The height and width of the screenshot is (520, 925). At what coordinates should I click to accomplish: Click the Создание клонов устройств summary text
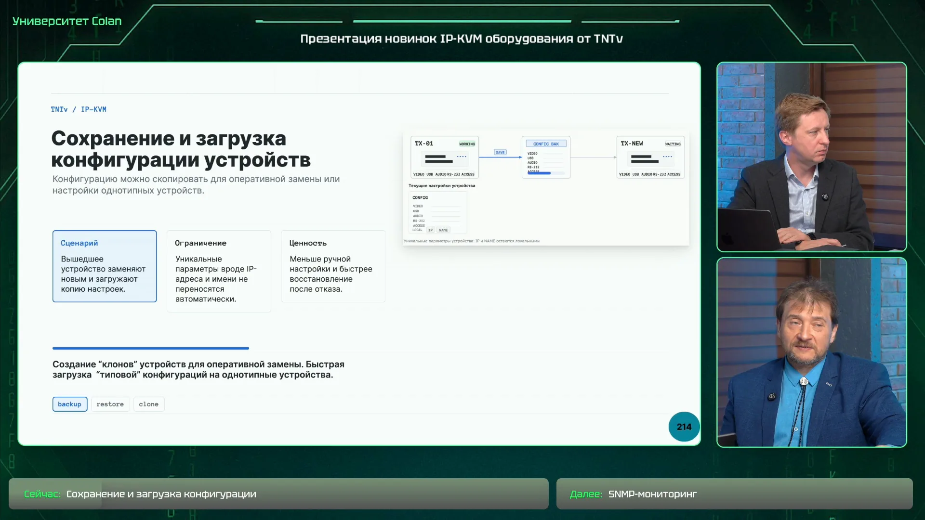point(198,369)
